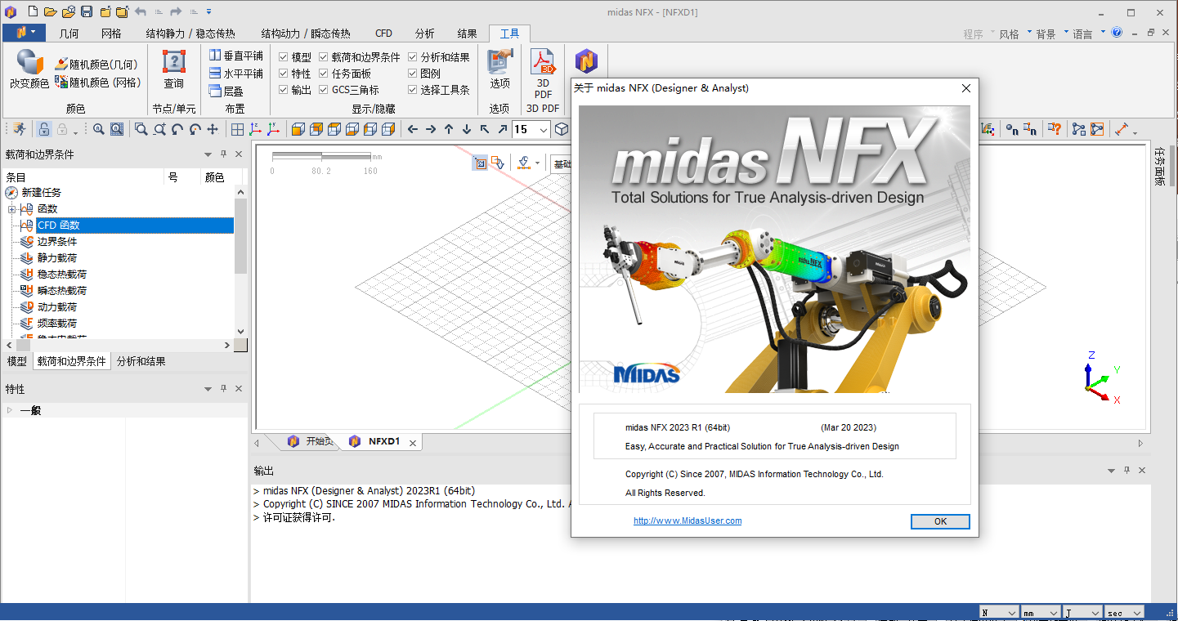1178x621 pixels.
Task: Click OK in the About midas NFX dialog
Action: tap(940, 521)
